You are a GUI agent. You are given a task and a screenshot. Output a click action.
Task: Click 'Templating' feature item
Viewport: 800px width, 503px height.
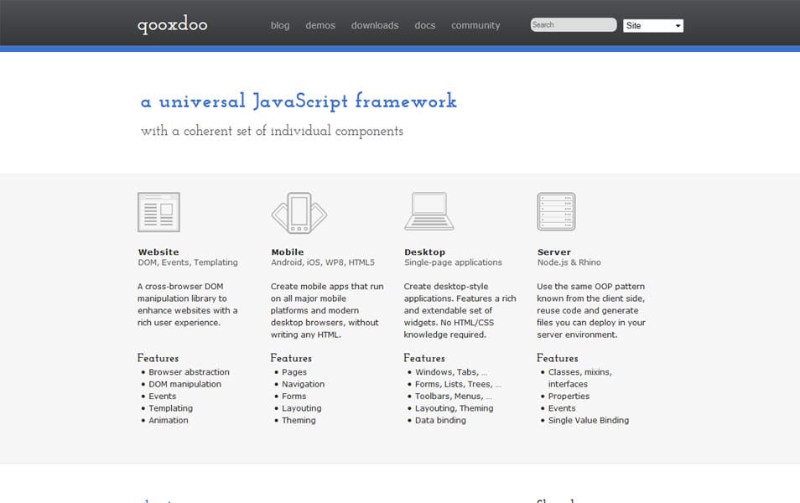170,408
